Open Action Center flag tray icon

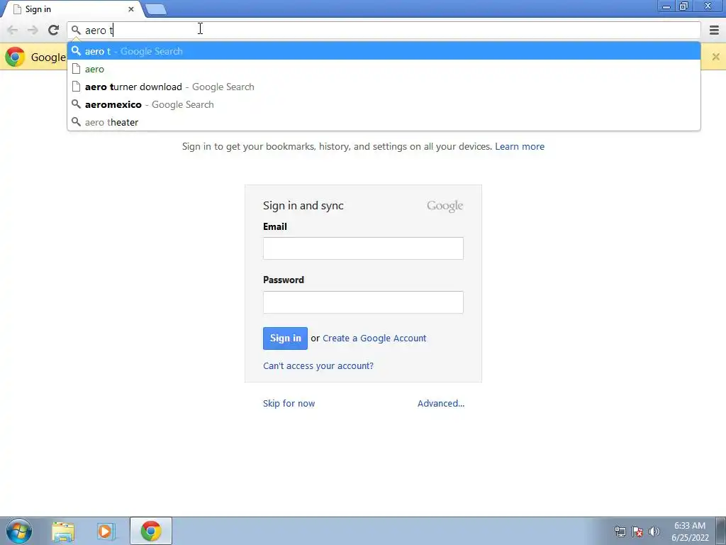click(637, 532)
